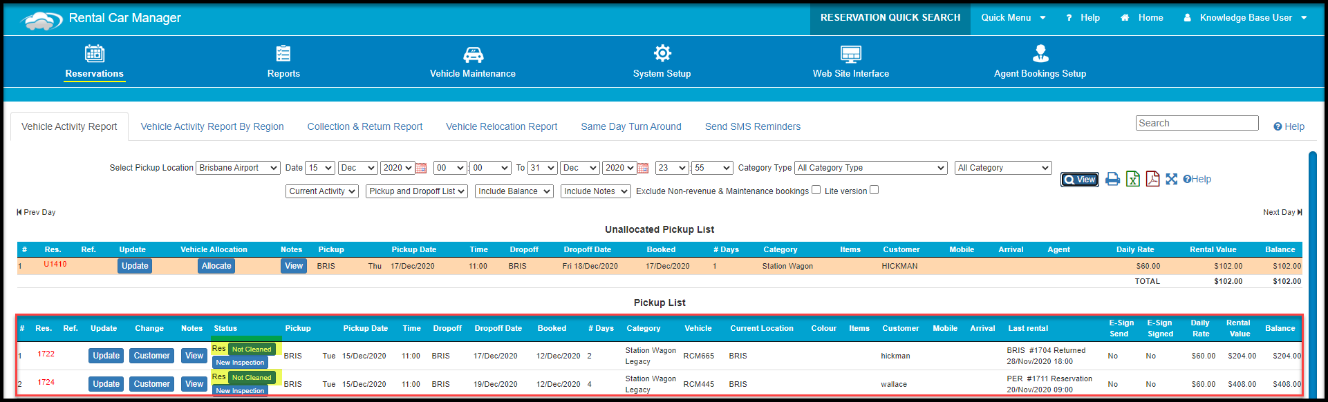The image size is (1328, 402).
Task: Open the Select Pickup Location dropdown
Action: (x=239, y=168)
